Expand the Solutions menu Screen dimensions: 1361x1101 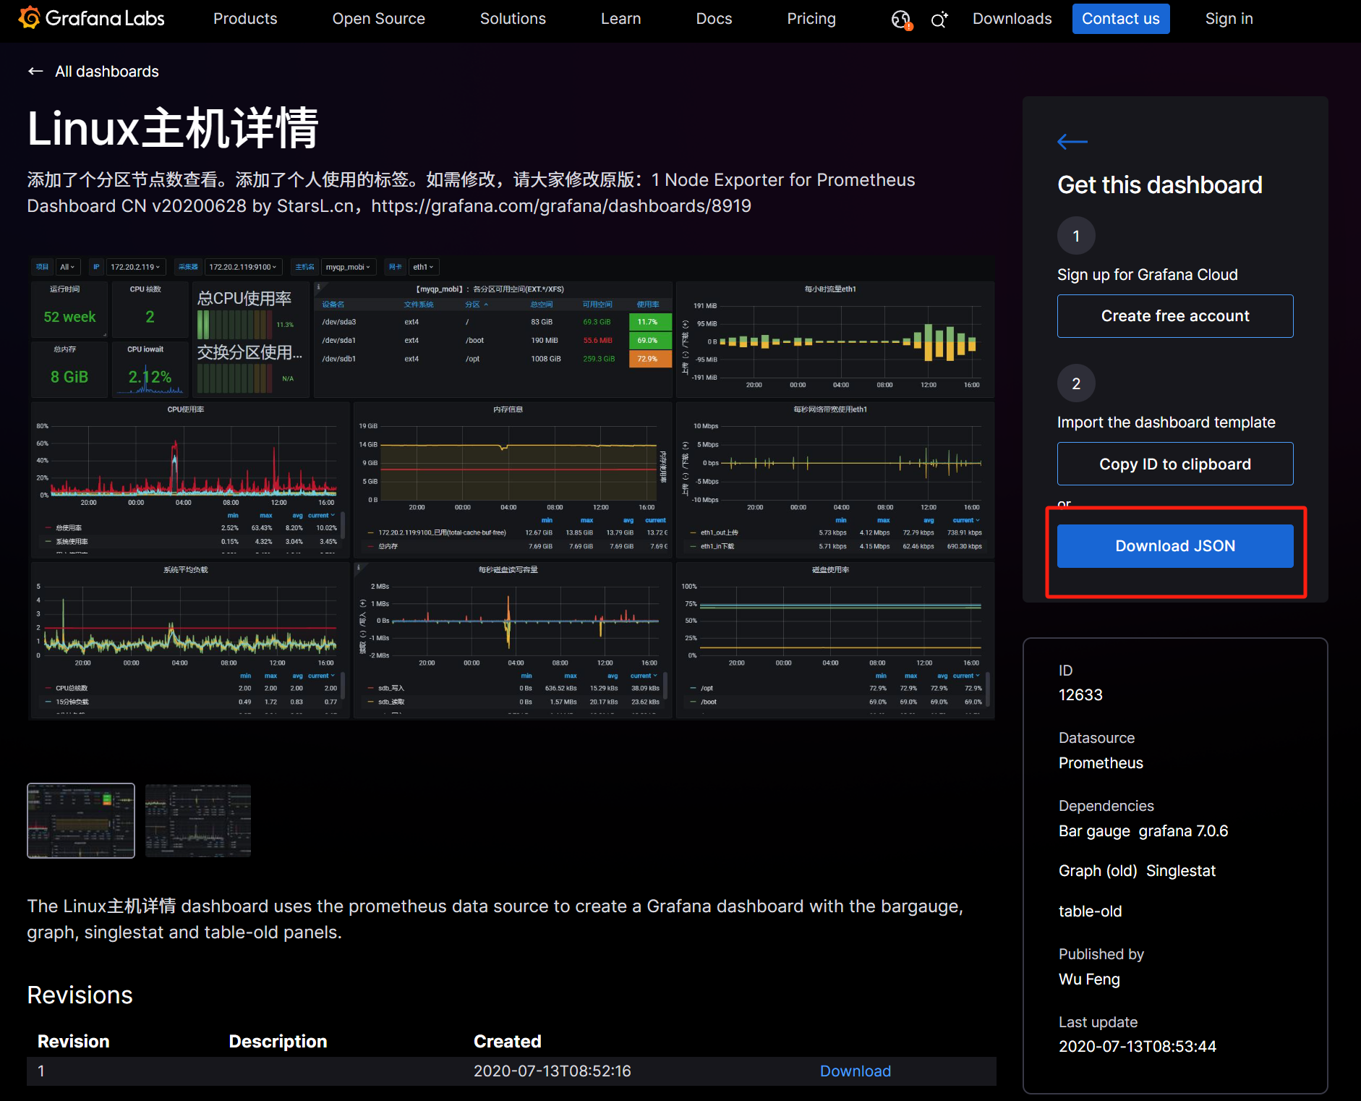pyautogui.click(x=513, y=19)
